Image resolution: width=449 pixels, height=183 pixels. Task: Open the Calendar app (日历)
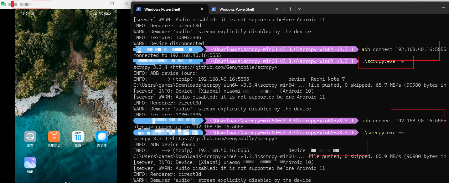78,137
